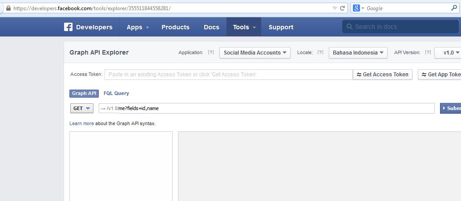Click the browser reload page icon
461x201 pixels.
(x=342, y=8)
